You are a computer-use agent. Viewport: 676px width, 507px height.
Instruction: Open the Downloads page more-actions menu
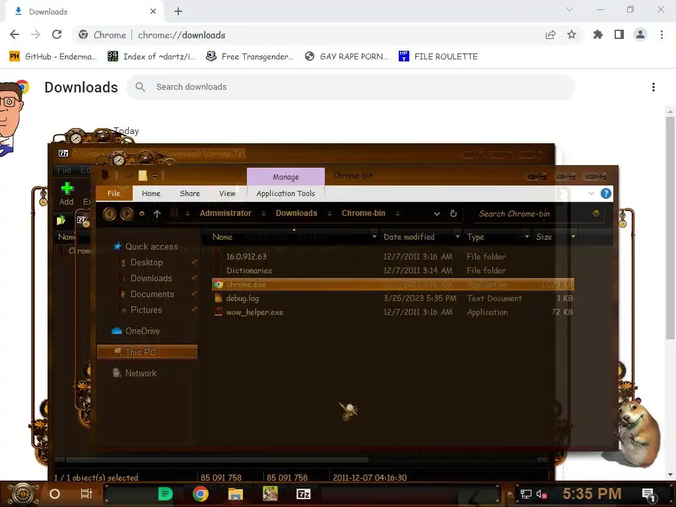(x=654, y=87)
